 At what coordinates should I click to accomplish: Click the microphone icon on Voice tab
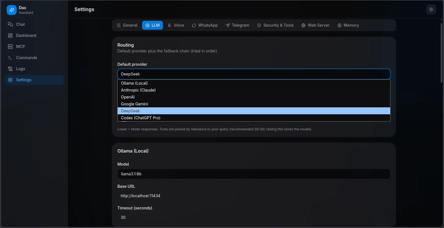click(x=169, y=25)
